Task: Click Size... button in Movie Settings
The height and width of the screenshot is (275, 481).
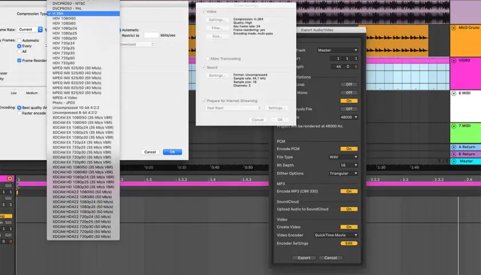Action: pyautogui.click(x=217, y=37)
